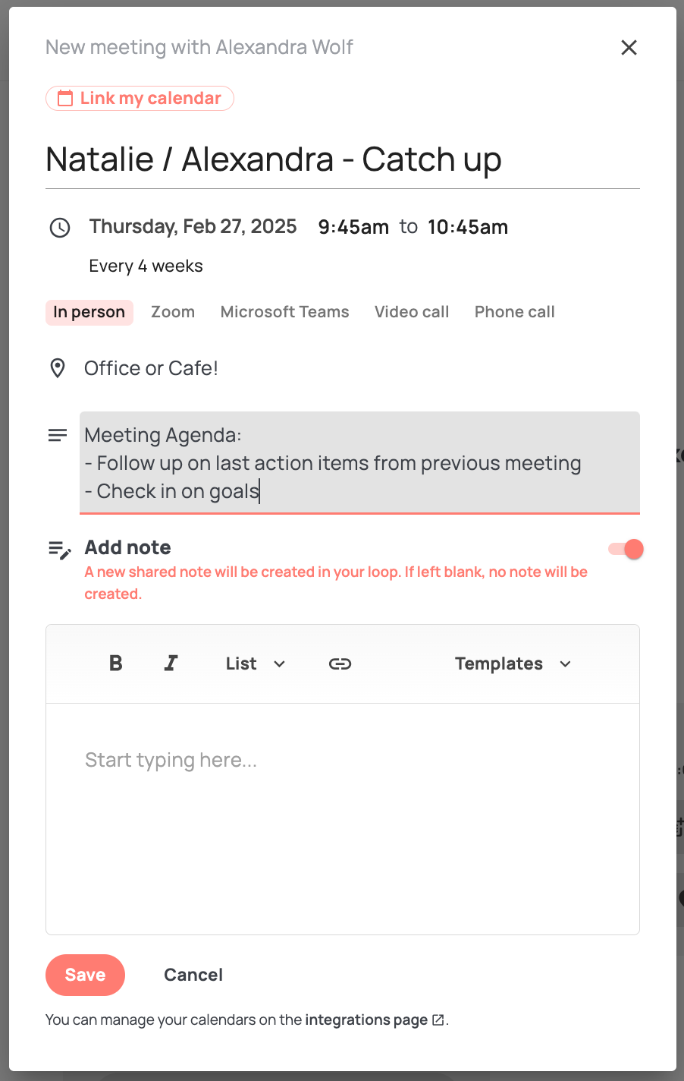Click the insert link icon
The image size is (684, 1081).
coord(340,663)
